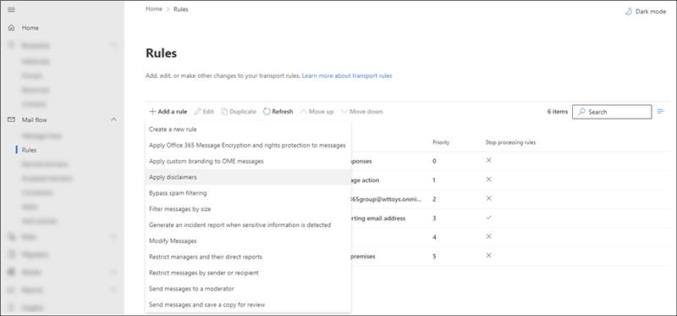Sort by the Priority column header

(441, 142)
